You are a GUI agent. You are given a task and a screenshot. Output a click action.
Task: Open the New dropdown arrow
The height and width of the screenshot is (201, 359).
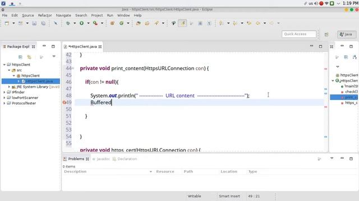click(x=13, y=23)
